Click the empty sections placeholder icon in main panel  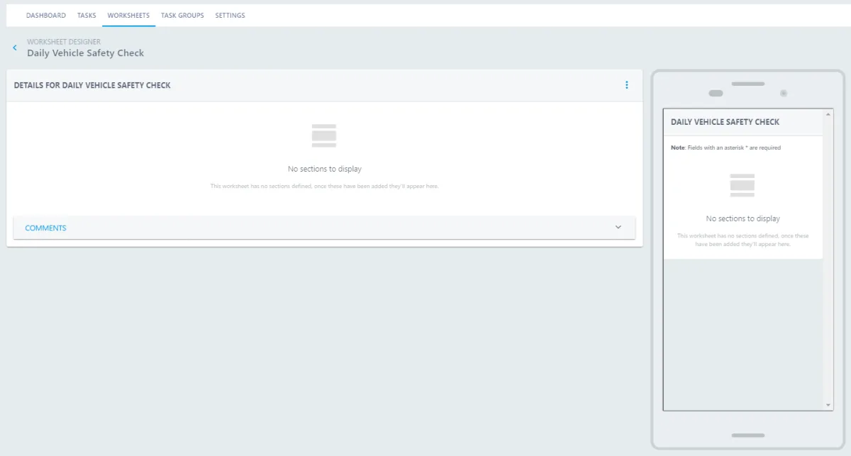[324, 135]
